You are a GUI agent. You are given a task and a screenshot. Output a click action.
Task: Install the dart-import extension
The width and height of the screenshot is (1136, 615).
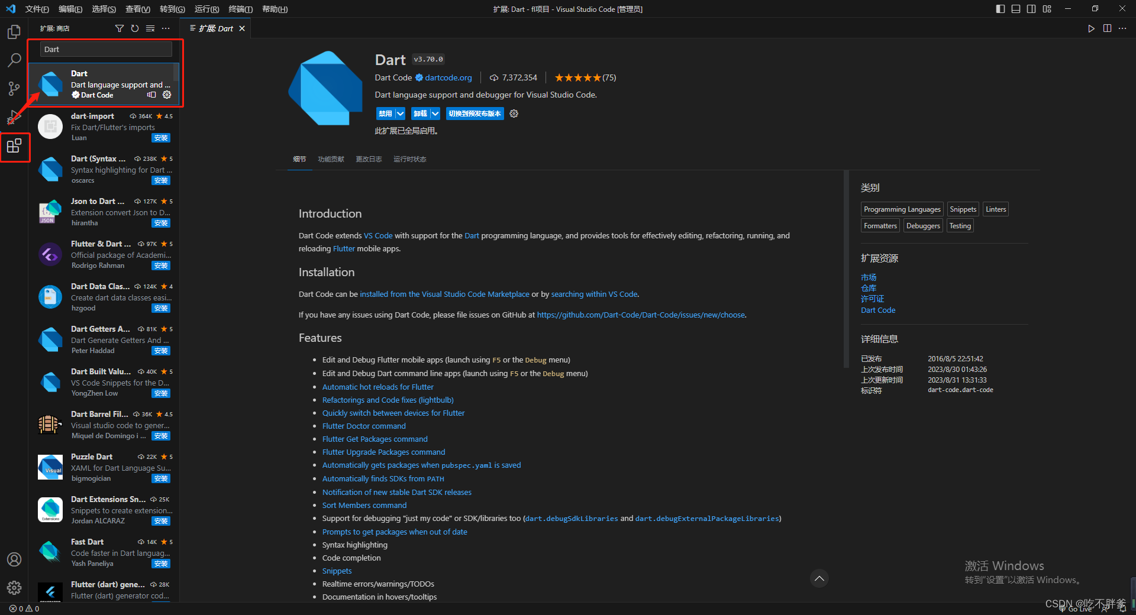coord(161,138)
